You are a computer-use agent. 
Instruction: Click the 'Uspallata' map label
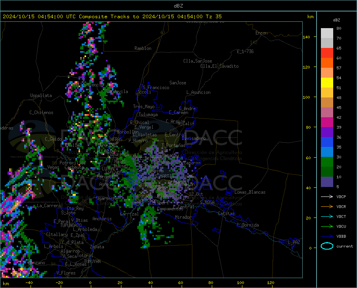coord(41,95)
